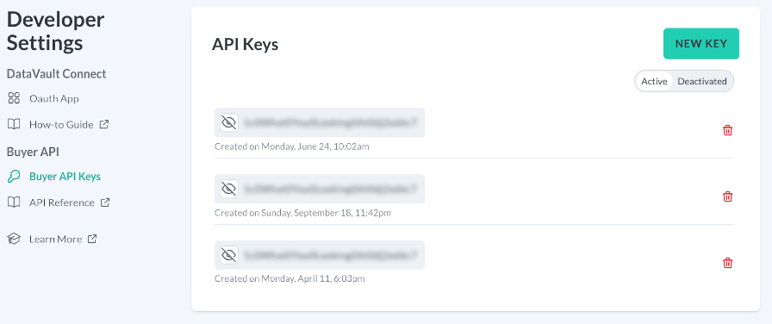The height and width of the screenshot is (324, 772).
Task: Reveal the key created Monday, April 11
Action: 229,255
